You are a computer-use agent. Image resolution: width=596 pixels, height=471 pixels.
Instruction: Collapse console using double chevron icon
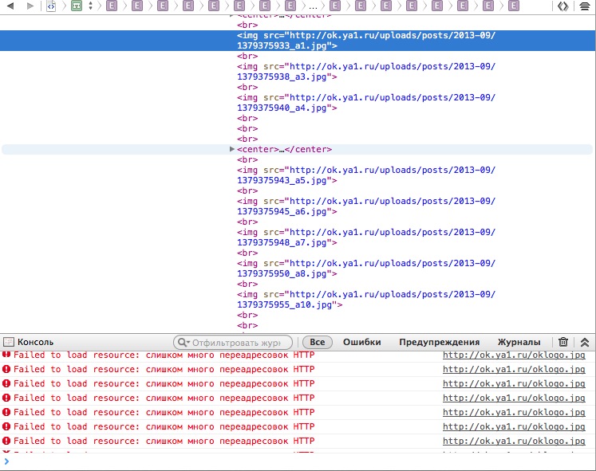click(x=584, y=342)
